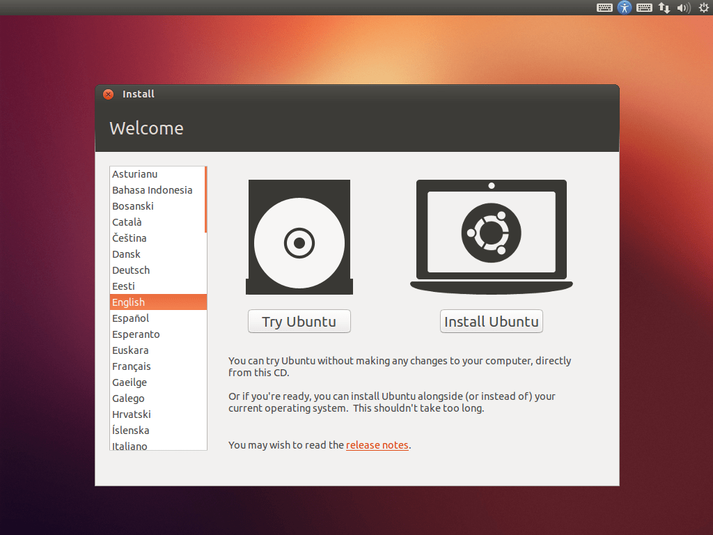Open the release notes link
713x535 pixels.
pyautogui.click(x=377, y=444)
